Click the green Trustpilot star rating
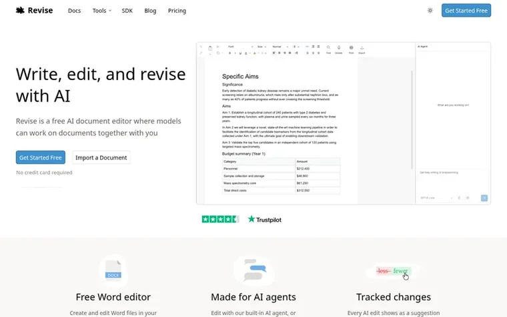 pos(220,220)
